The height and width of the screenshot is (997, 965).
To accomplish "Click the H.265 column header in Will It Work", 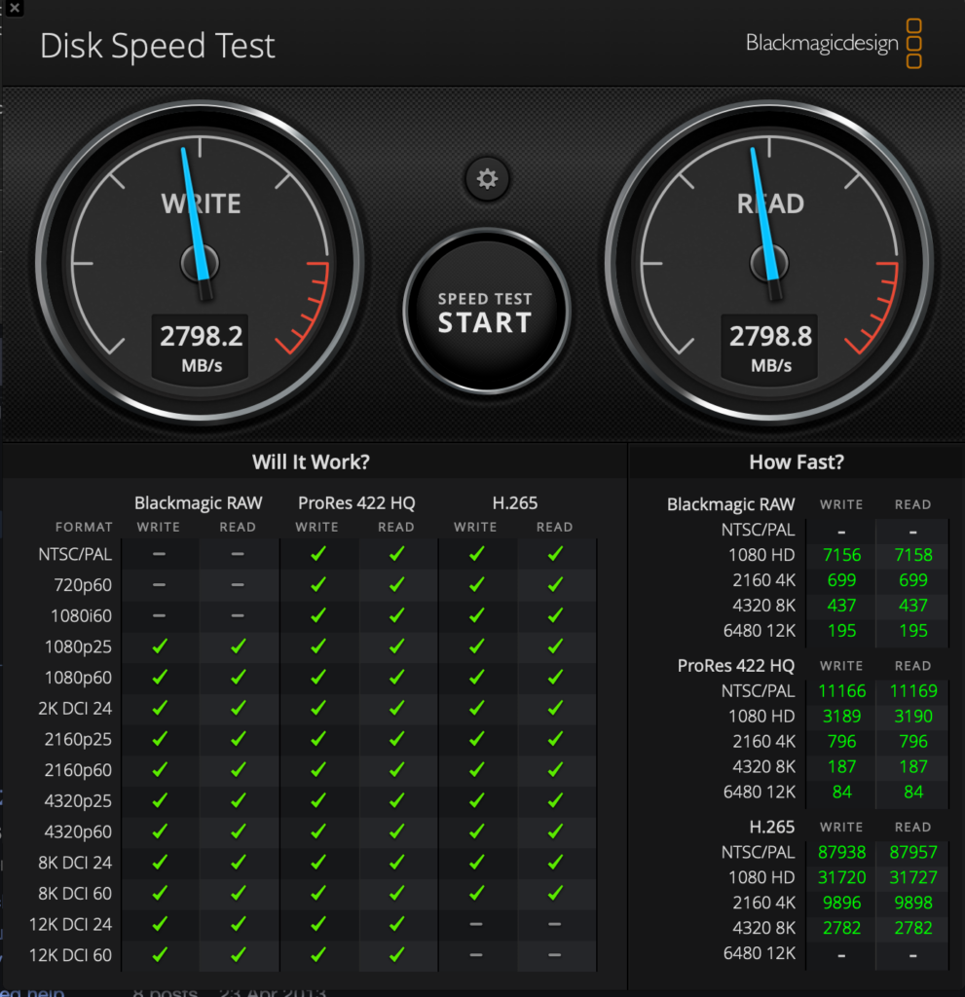I will click(x=515, y=503).
